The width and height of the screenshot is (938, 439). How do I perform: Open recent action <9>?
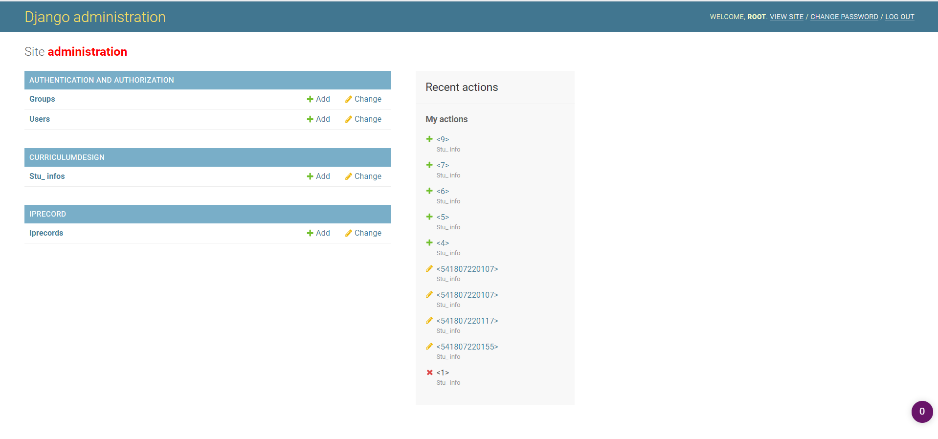[x=443, y=139]
